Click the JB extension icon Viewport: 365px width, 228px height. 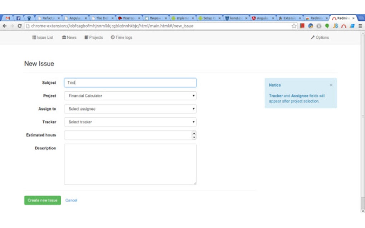tap(335, 26)
